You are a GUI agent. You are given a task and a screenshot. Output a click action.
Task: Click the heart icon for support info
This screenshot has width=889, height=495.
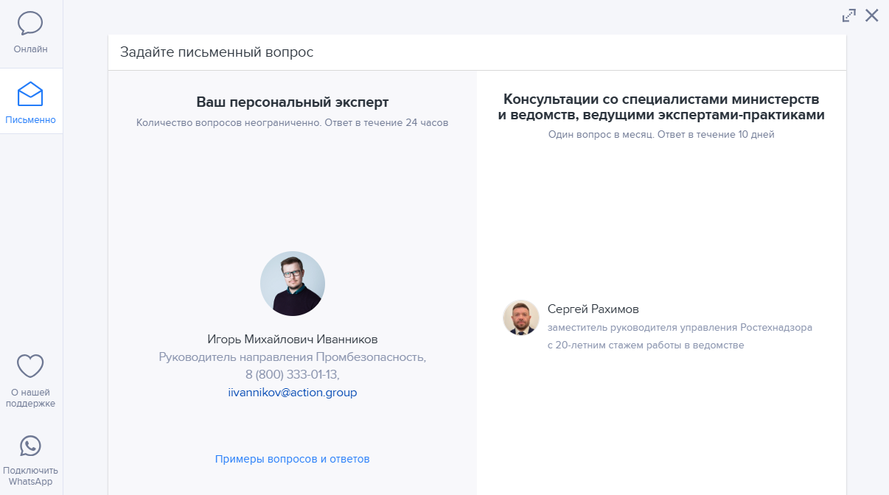tap(30, 366)
